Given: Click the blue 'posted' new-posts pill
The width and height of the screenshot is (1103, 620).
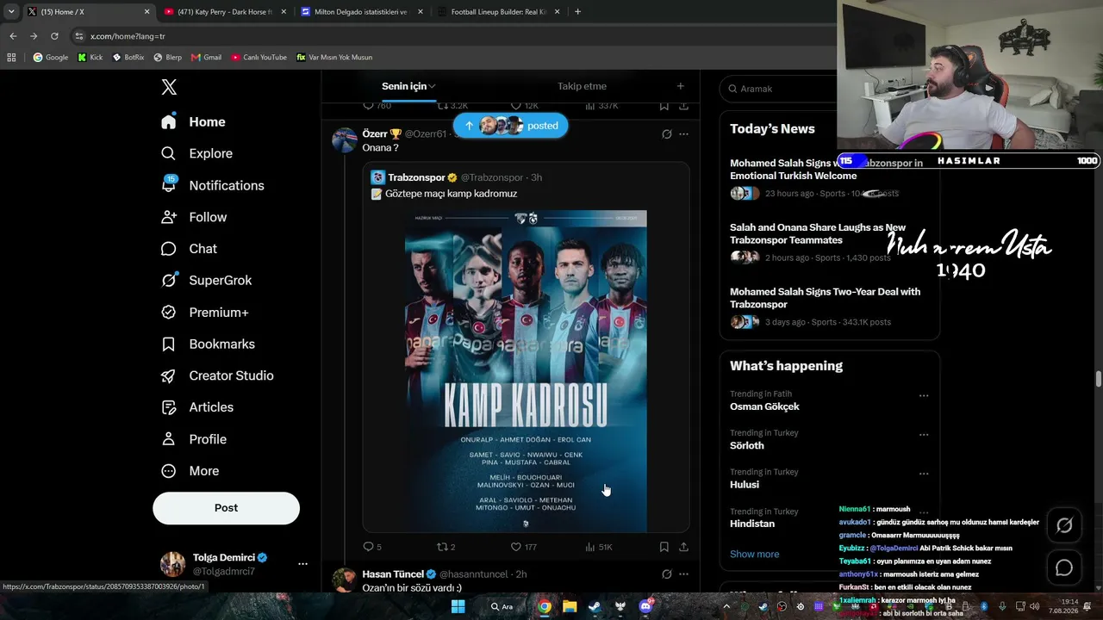Looking at the screenshot, I should point(511,126).
